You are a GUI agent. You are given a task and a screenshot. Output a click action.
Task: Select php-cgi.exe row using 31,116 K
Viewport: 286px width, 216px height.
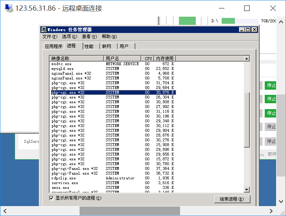[x=113, y=111]
